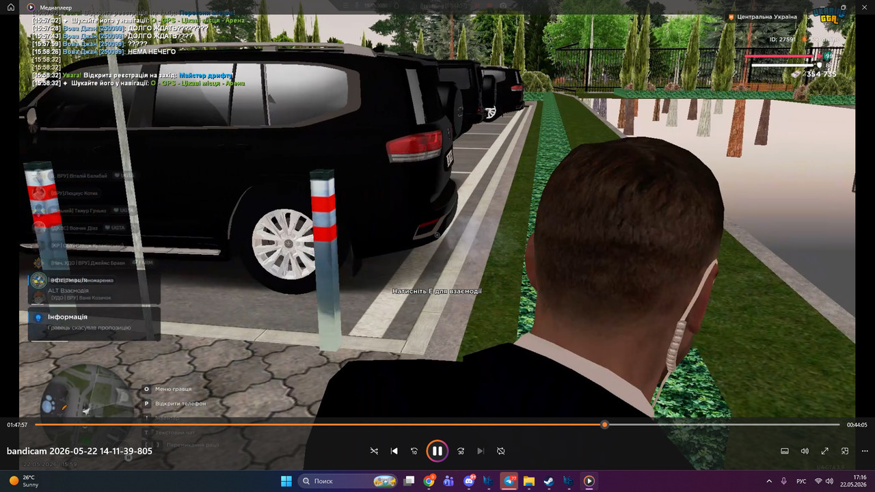Image resolution: width=875 pixels, height=492 pixels.
Task: Click the Майстер дрифту chat announcement
Action: click(206, 75)
